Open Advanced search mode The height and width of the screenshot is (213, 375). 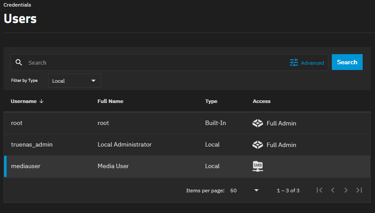(312, 63)
